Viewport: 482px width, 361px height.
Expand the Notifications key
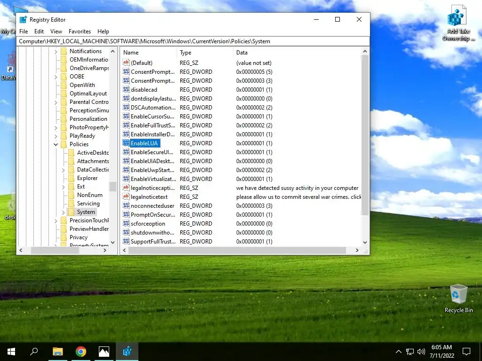click(56, 52)
